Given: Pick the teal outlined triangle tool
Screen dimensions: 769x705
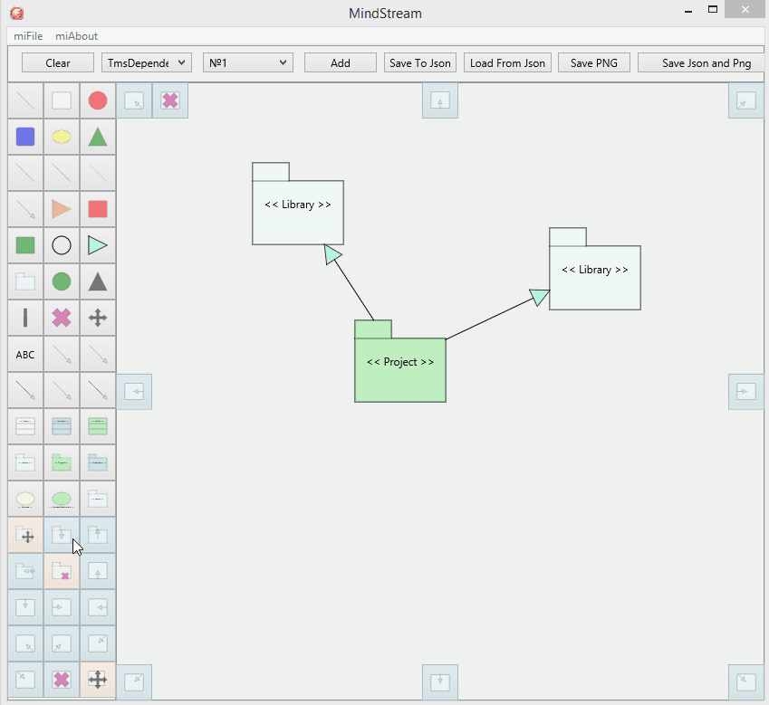Looking at the screenshot, I should click(98, 245).
